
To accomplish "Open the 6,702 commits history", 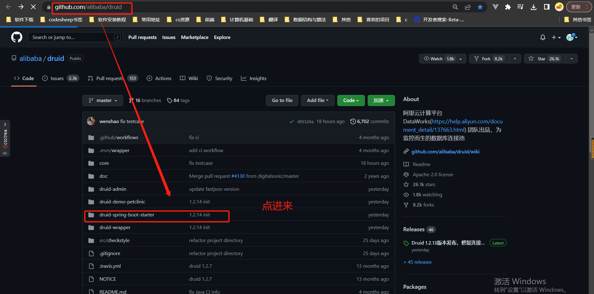I will tap(370, 121).
